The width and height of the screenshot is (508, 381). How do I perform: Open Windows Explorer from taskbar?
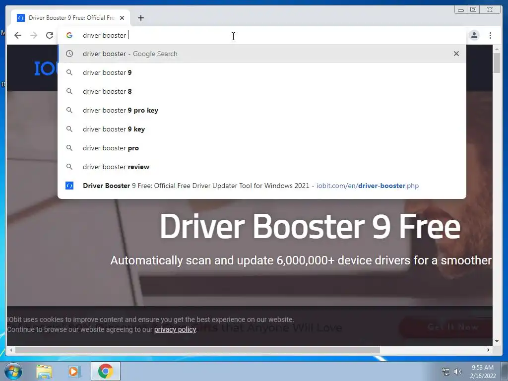[44, 371]
